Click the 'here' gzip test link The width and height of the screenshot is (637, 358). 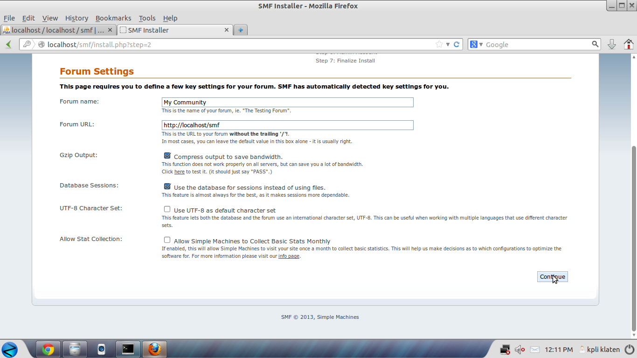point(180,172)
